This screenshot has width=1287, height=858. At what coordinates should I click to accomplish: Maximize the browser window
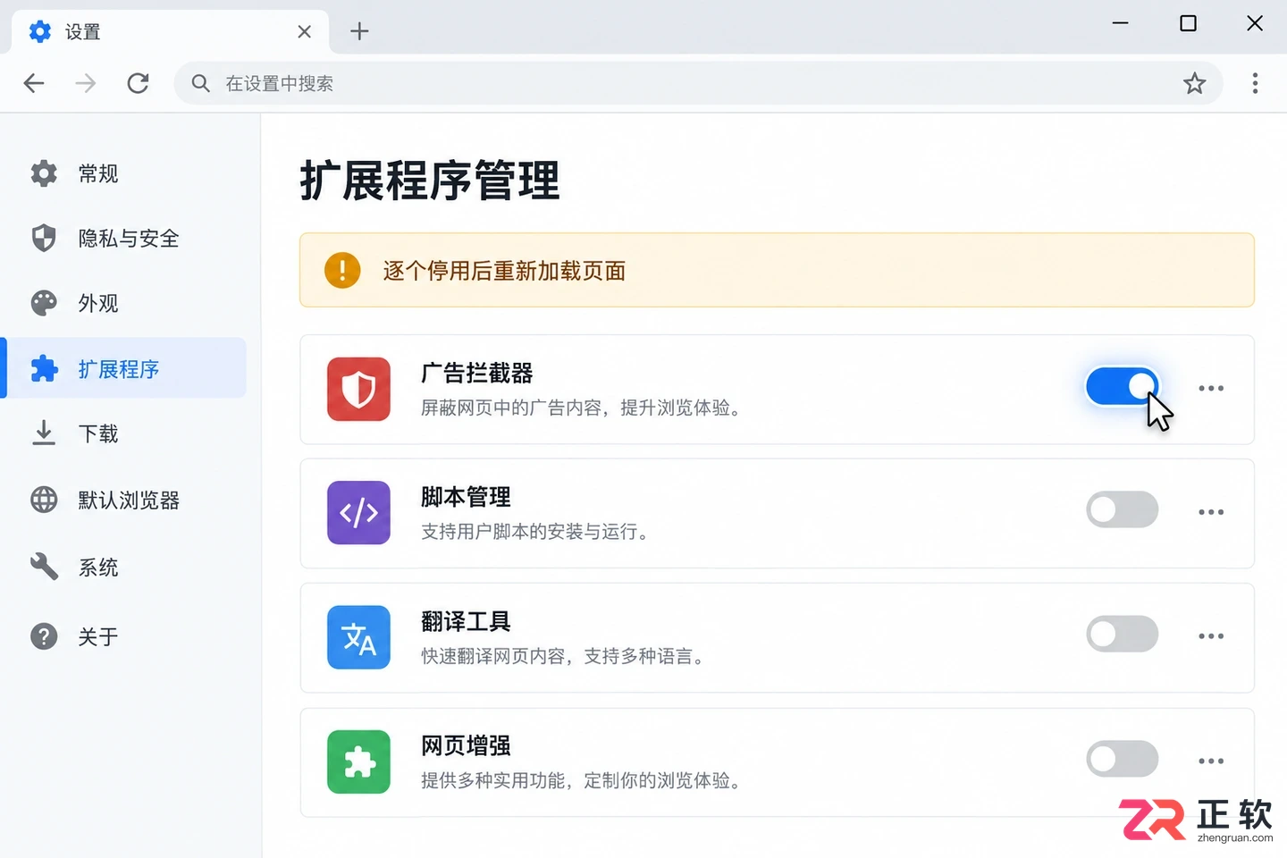point(1188,23)
